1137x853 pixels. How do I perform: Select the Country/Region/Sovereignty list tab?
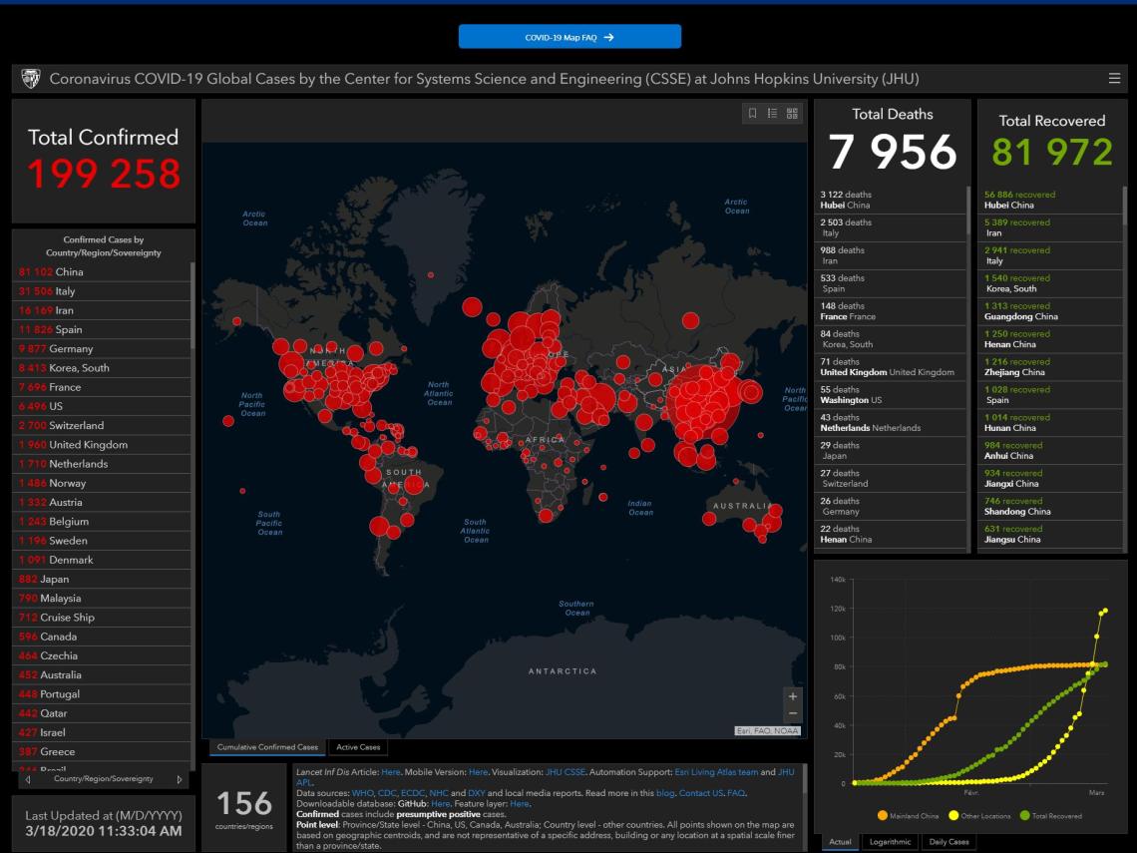coord(104,779)
